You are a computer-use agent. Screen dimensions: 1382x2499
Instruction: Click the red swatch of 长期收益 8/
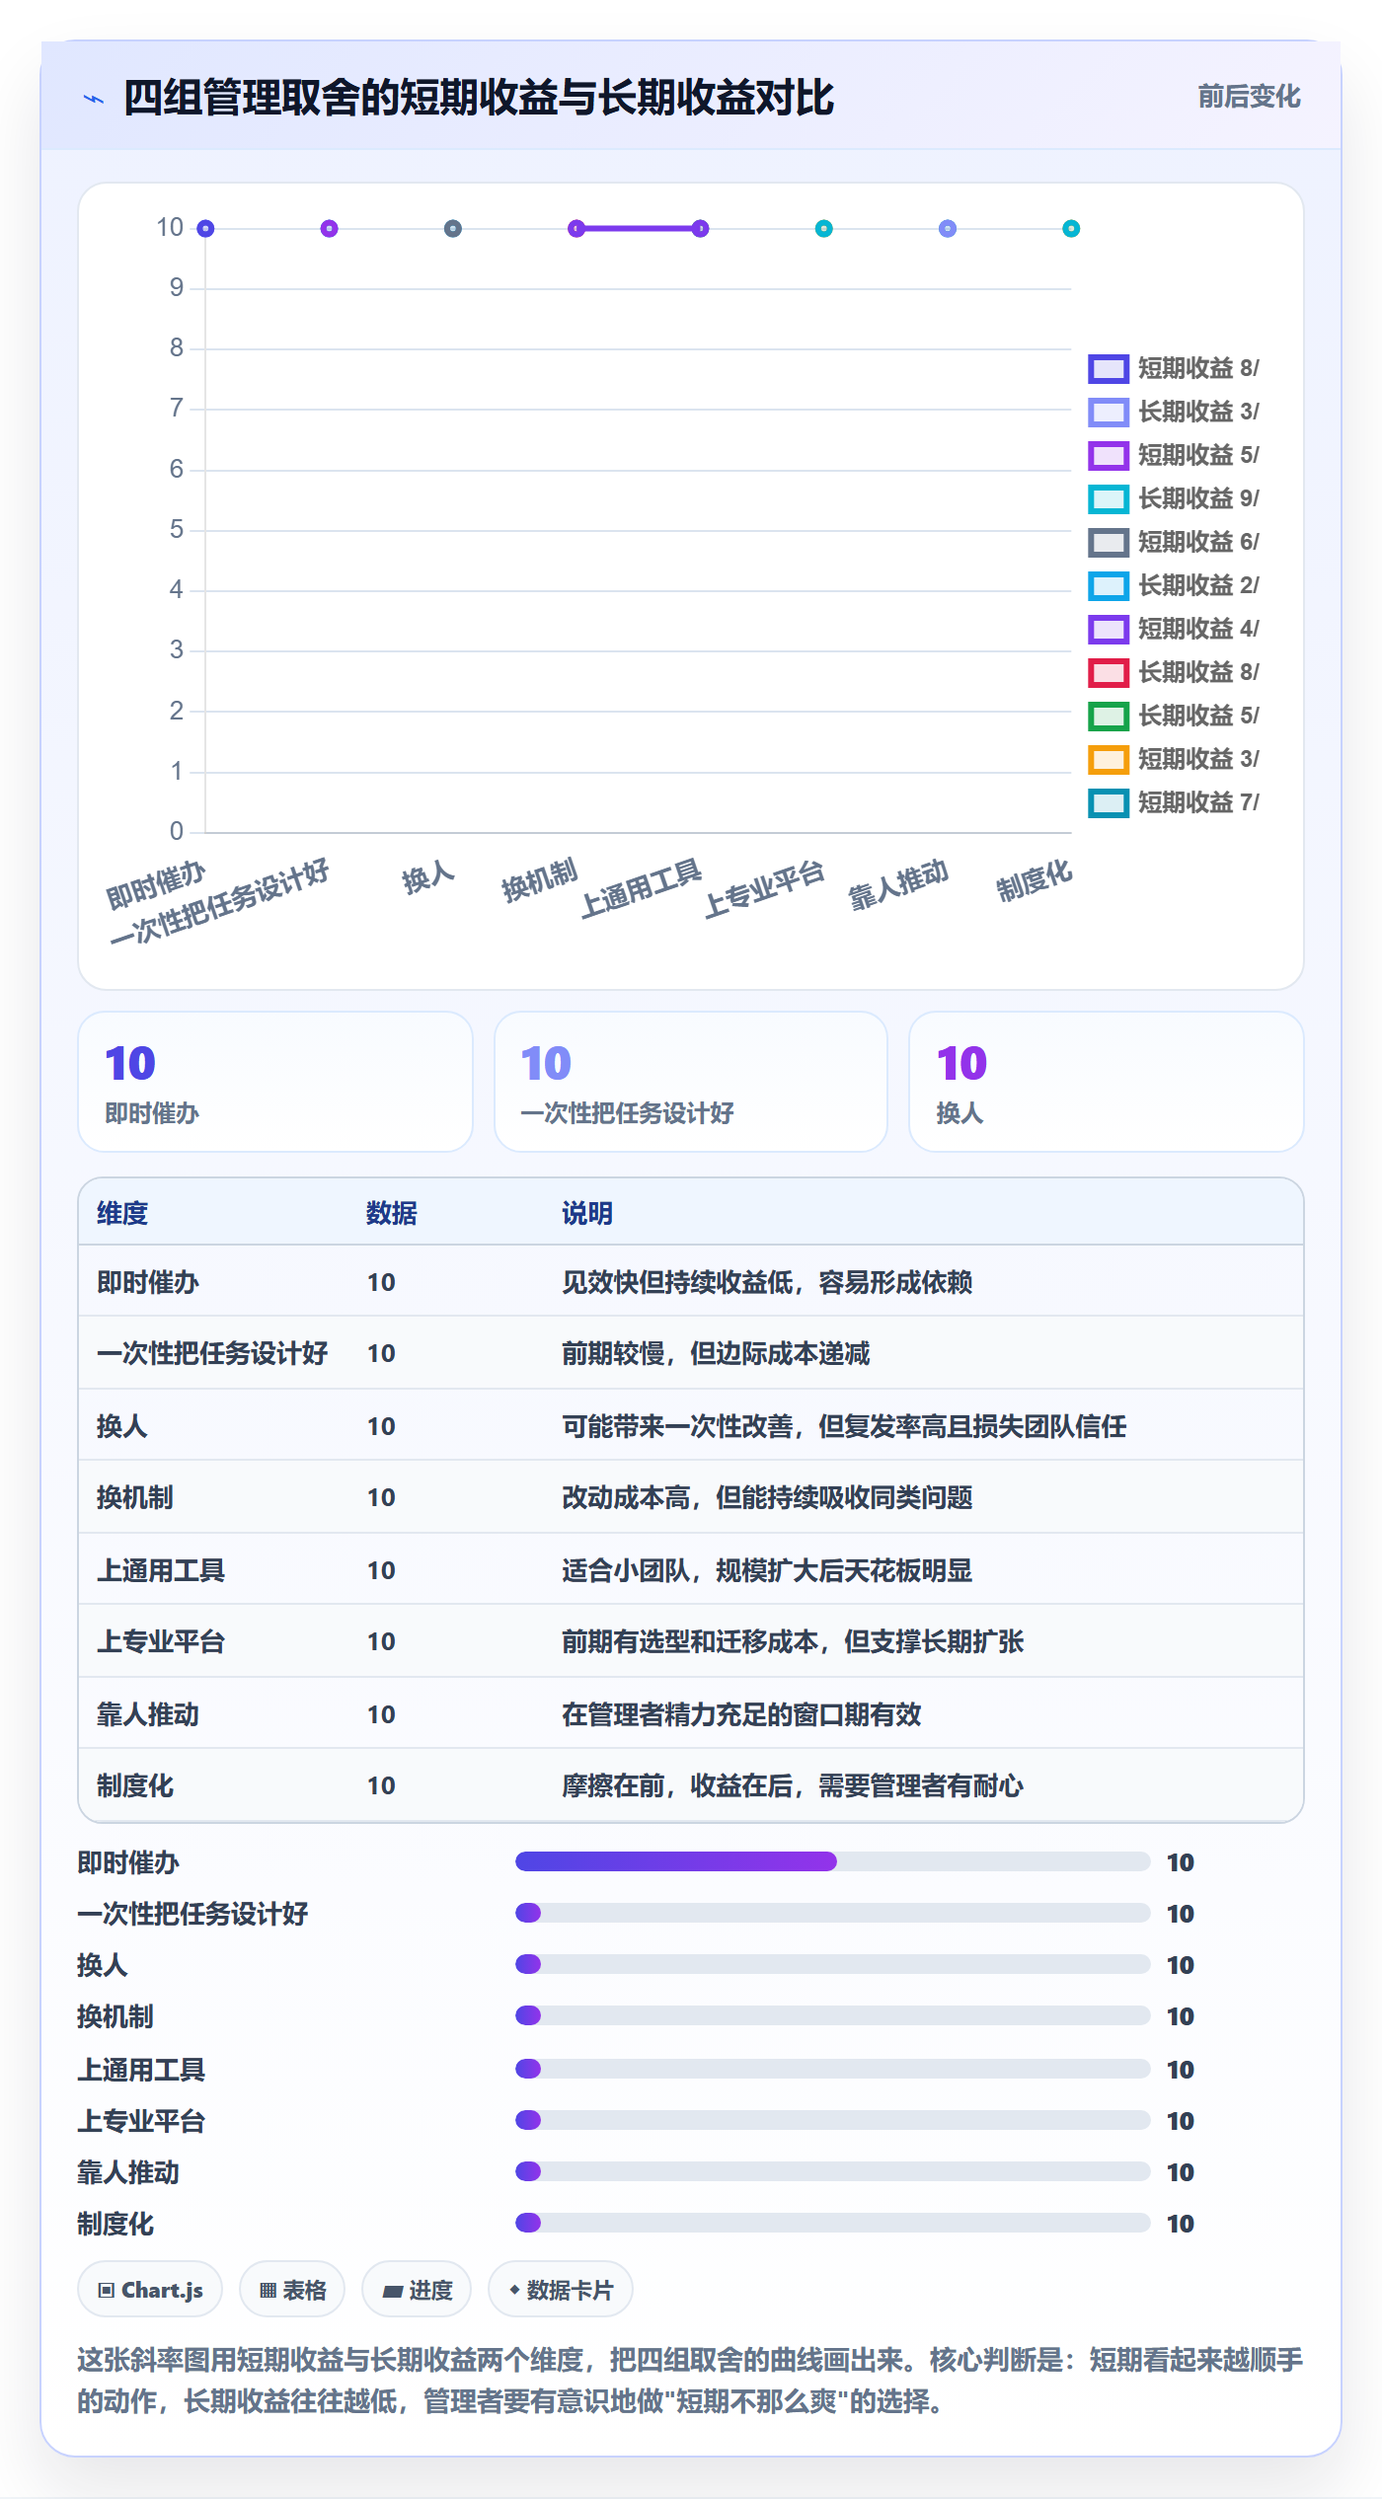pos(1109,672)
